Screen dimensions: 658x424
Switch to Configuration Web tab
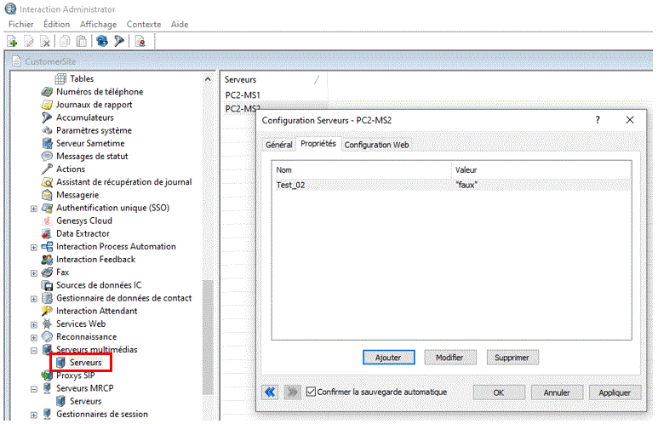pyautogui.click(x=376, y=145)
